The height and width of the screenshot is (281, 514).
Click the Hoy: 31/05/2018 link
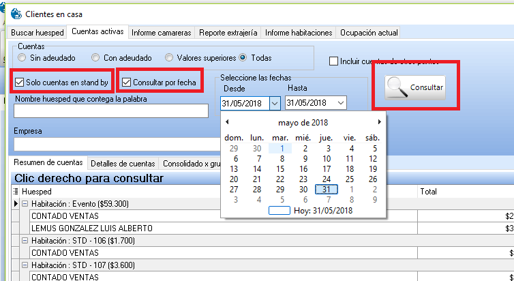323,210
